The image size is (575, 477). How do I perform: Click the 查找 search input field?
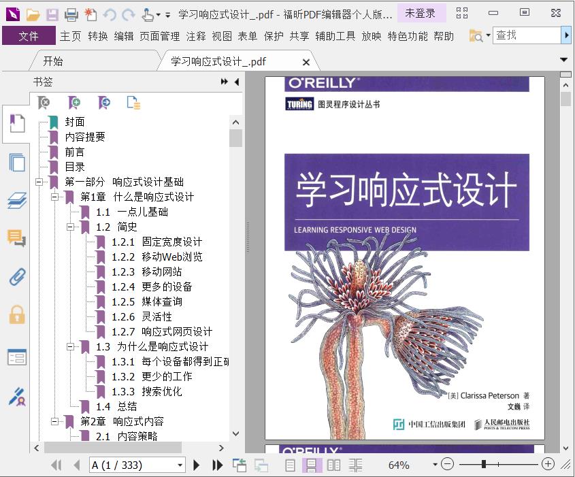point(527,35)
